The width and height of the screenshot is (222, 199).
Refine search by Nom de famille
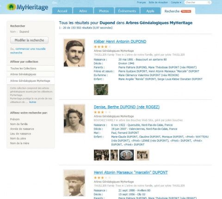(19, 124)
